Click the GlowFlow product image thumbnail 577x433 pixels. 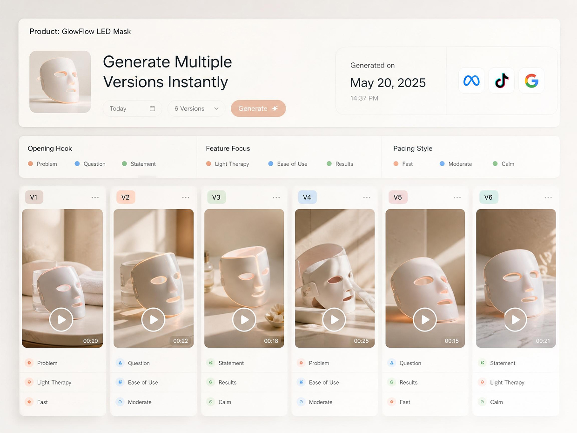(60, 81)
